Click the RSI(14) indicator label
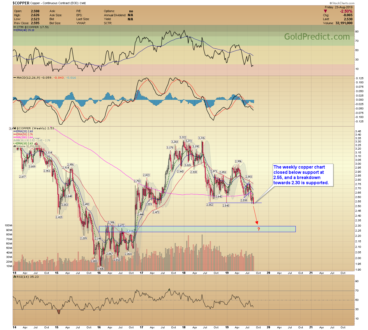 click(x=24, y=277)
